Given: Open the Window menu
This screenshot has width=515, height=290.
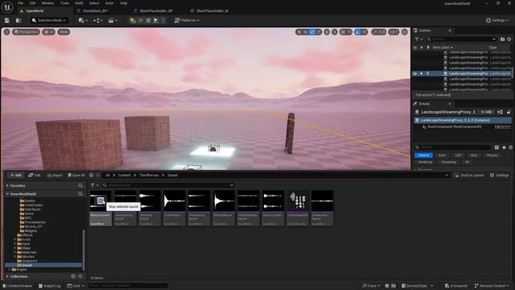Looking at the screenshot, I should (x=47, y=3).
